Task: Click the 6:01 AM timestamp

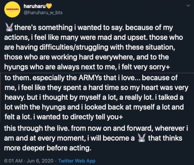Action: [13, 161]
